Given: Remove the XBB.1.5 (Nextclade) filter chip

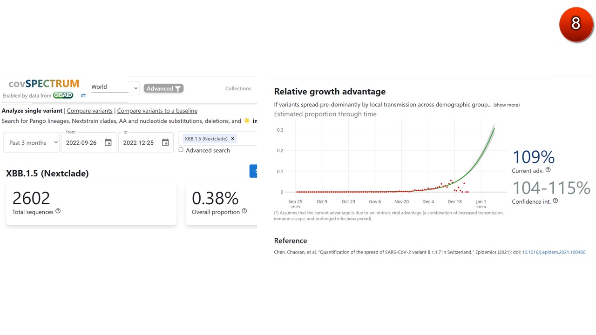Looking at the screenshot, I should (232, 139).
